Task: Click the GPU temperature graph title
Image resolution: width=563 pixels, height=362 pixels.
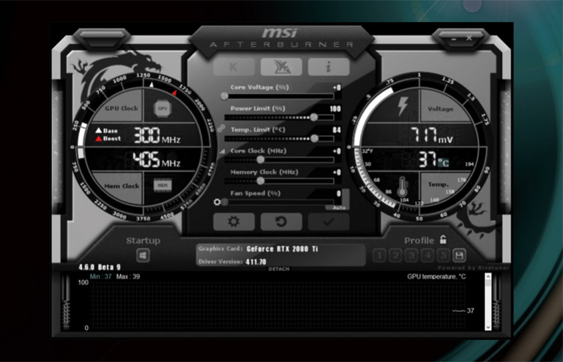Action: (437, 277)
